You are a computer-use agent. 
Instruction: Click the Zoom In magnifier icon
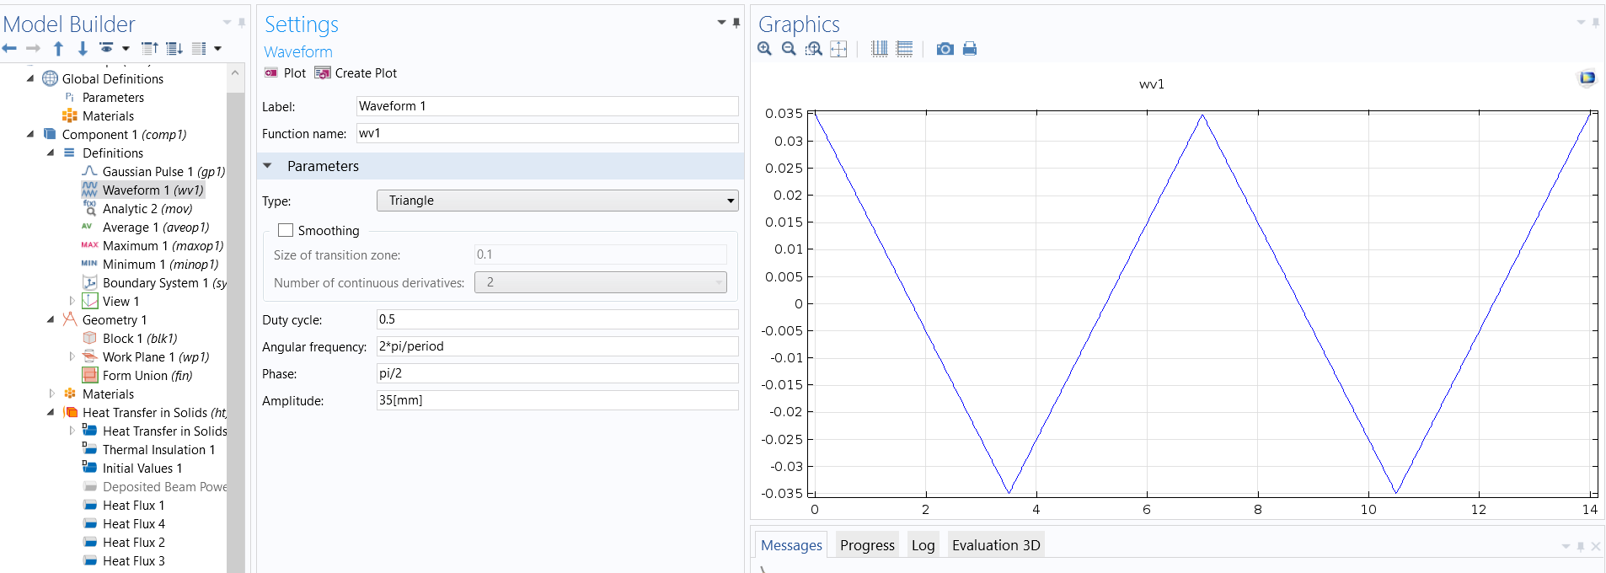(764, 49)
